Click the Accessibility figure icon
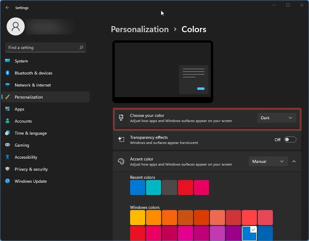This screenshot has height=241, width=309. [8, 157]
